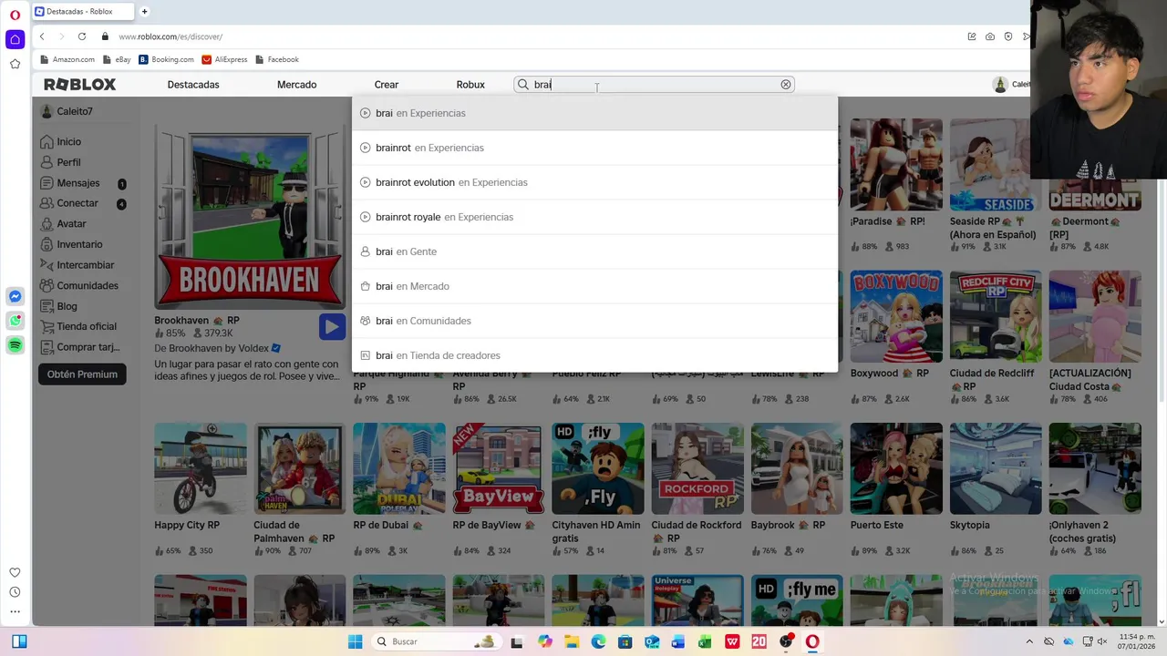The width and height of the screenshot is (1167, 656).
Task: Open Ciudad de Rockford game thumbnail
Action: (697, 468)
